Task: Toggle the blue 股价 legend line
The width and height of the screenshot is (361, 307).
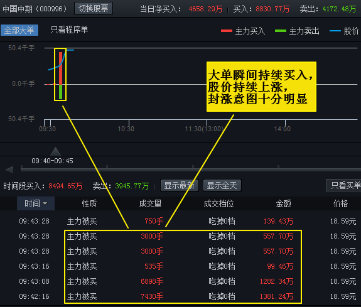Action: 335,31
